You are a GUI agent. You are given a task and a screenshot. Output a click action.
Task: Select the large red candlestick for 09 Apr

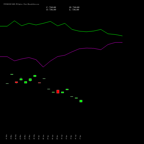(58, 92)
